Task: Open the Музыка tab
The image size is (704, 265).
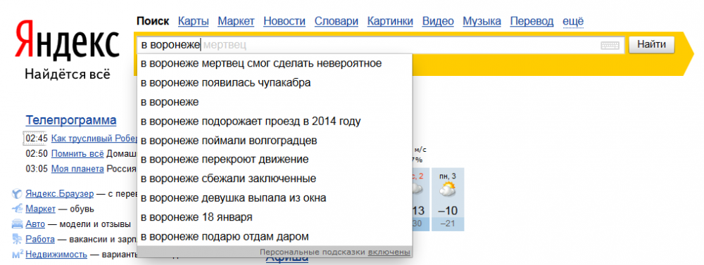Action: [482, 21]
